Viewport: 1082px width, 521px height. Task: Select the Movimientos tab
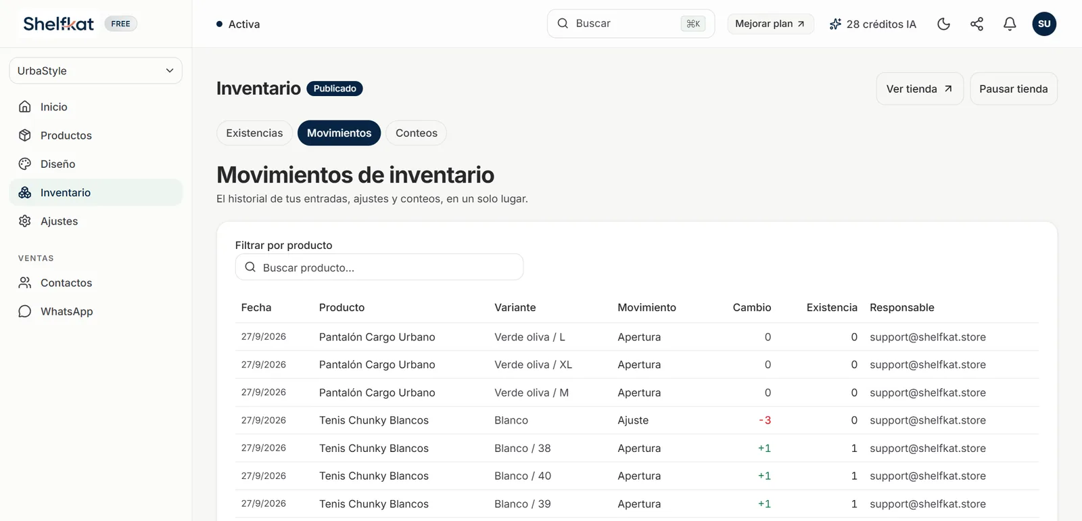click(339, 133)
